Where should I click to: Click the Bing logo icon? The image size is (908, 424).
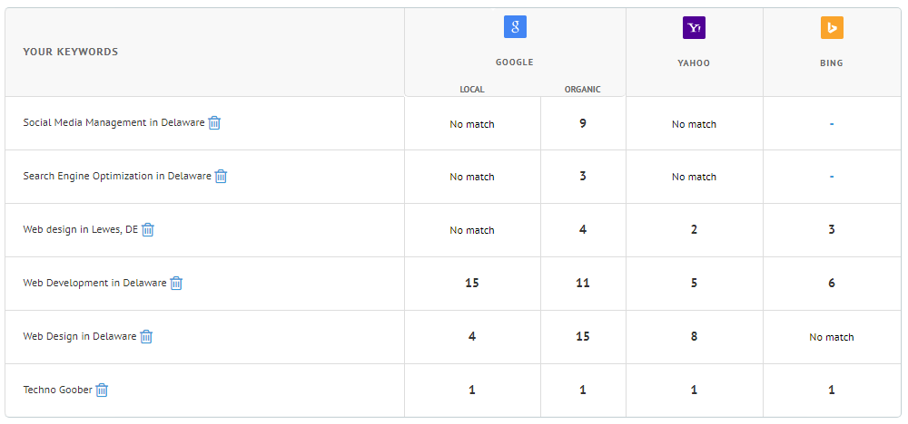[x=832, y=28]
